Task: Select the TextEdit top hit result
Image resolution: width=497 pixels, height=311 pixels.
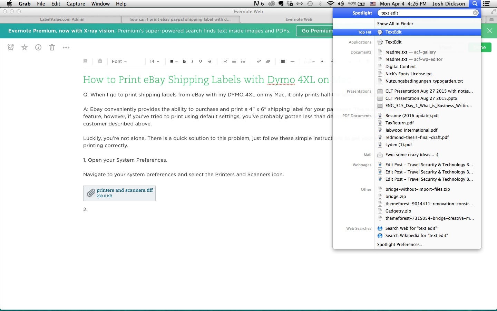Action: pyautogui.click(x=407, y=32)
